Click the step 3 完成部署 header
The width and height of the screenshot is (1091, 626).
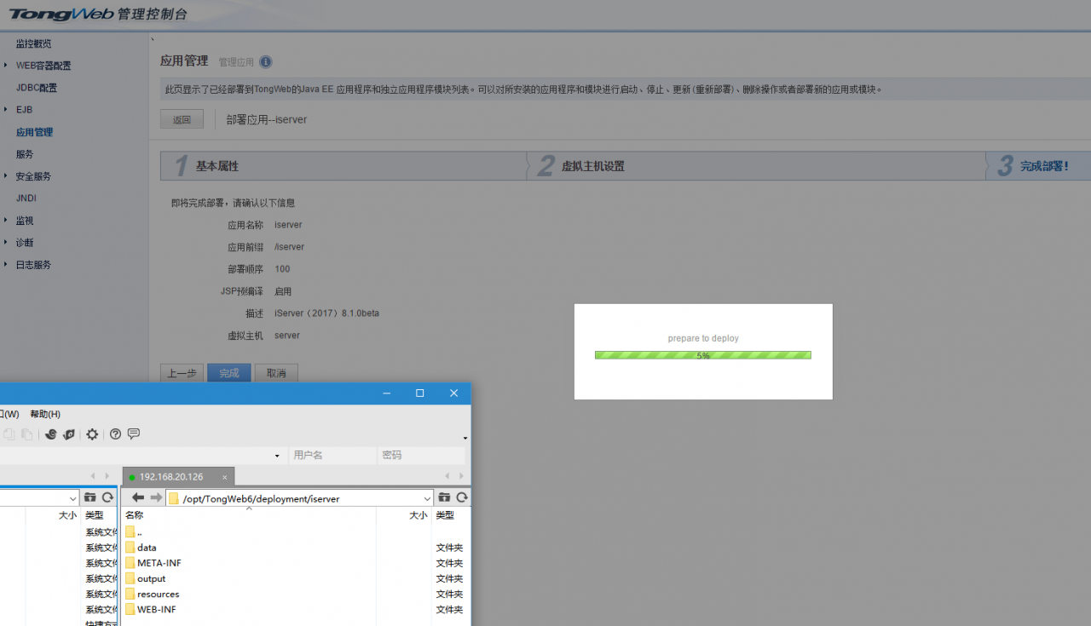pyautogui.click(x=1038, y=166)
